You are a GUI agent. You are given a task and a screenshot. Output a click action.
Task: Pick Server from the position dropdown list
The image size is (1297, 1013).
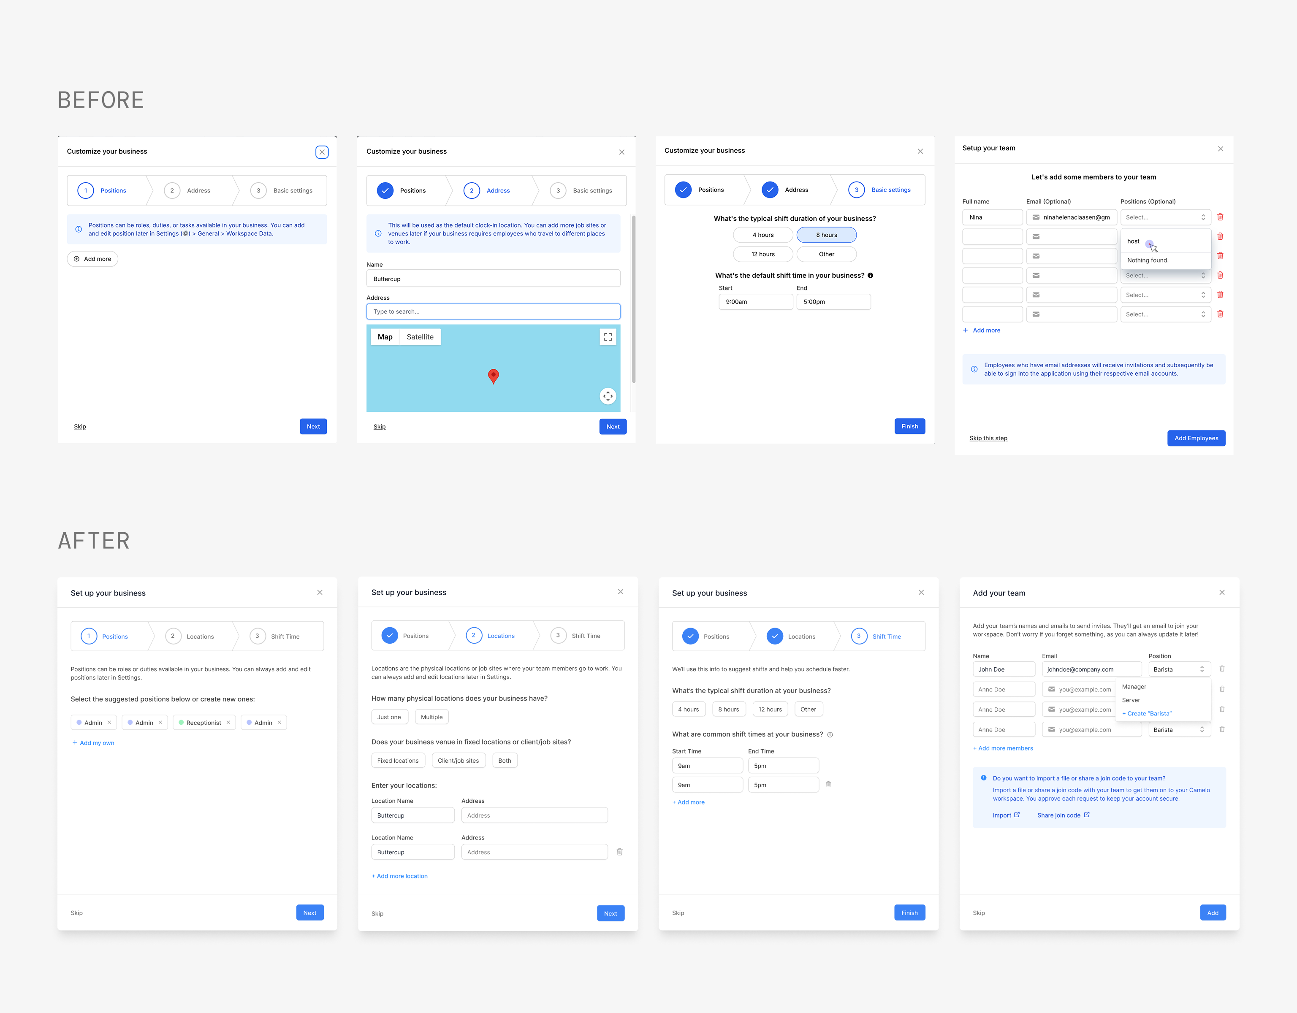point(1131,700)
